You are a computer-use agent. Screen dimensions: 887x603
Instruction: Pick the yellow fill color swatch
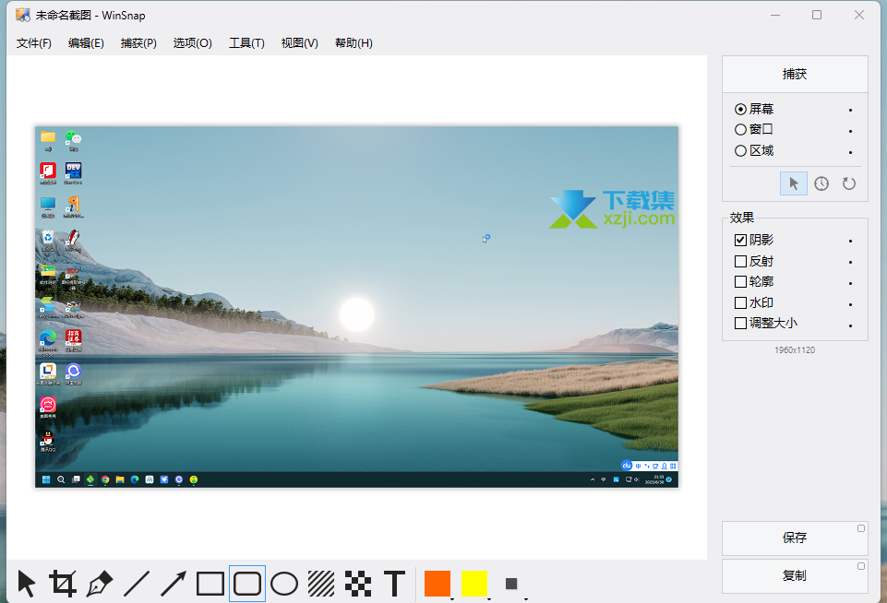click(474, 584)
